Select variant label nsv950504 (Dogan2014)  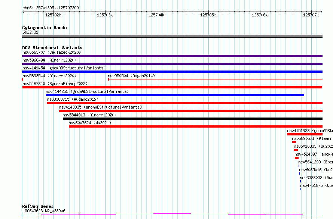(x=131, y=76)
